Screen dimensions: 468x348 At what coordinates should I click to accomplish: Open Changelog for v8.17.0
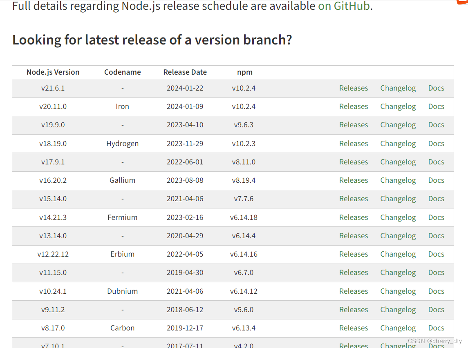[398, 328]
